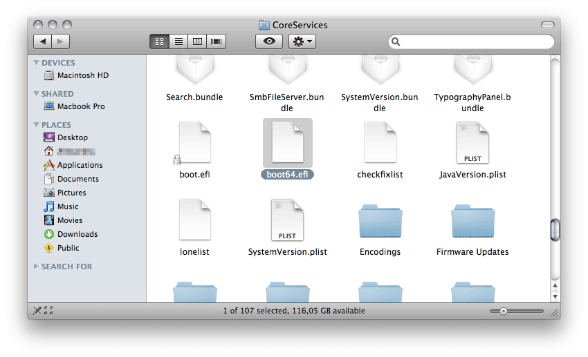Select the Firmware Updates folder icon
This screenshot has height=357, width=588.
coord(472,221)
